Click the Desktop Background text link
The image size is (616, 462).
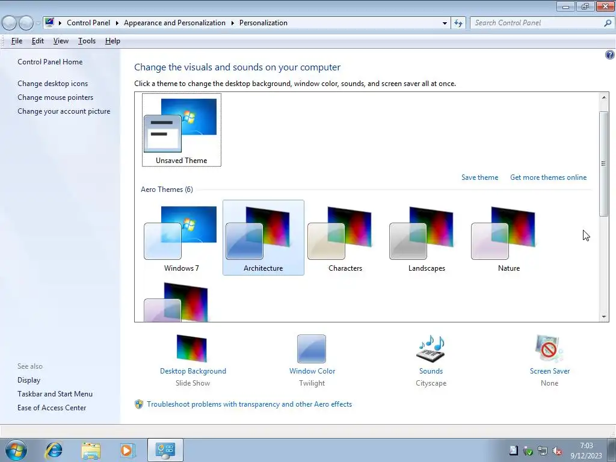tap(193, 371)
